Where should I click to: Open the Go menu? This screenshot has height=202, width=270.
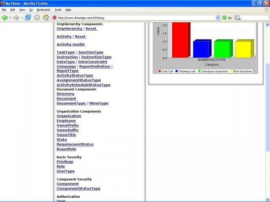pyautogui.click(x=31, y=10)
